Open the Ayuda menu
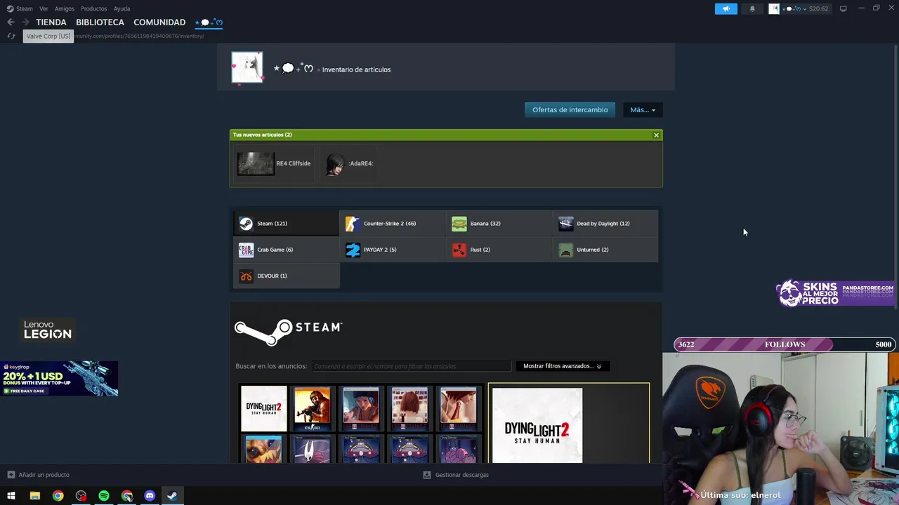The image size is (899, 505). click(122, 8)
